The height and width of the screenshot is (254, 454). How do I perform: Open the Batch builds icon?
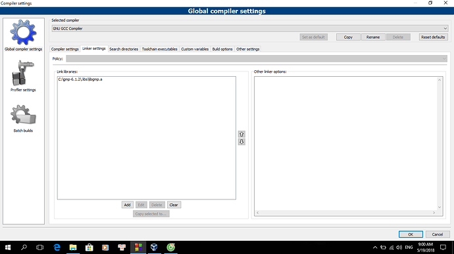[23, 115]
